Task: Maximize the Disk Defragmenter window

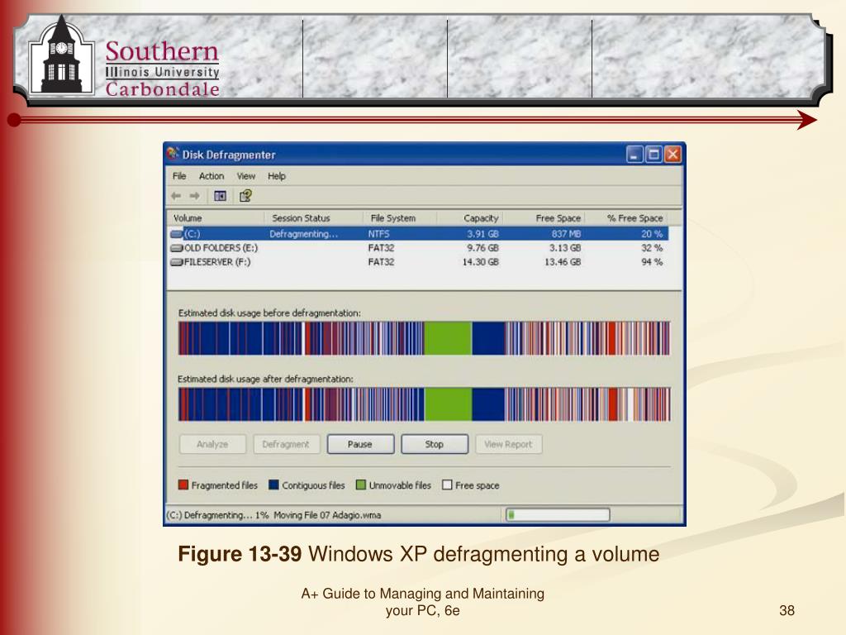Action: click(654, 155)
